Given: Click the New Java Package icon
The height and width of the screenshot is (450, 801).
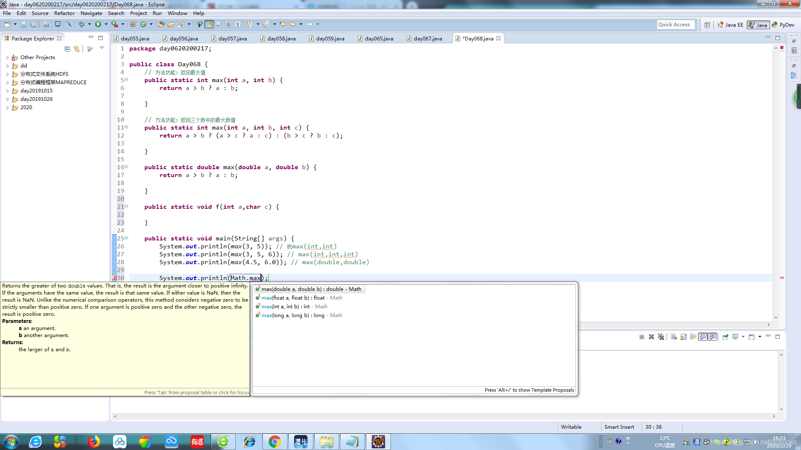Looking at the screenshot, I should pos(133,25).
